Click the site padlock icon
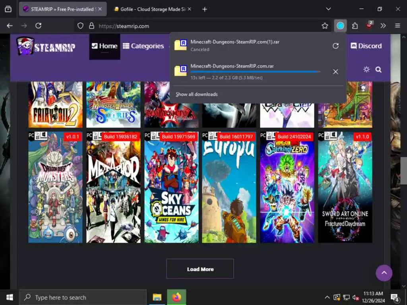Image resolution: width=407 pixels, height=305 pixels. pyautogui.click(x=91, y=26)
